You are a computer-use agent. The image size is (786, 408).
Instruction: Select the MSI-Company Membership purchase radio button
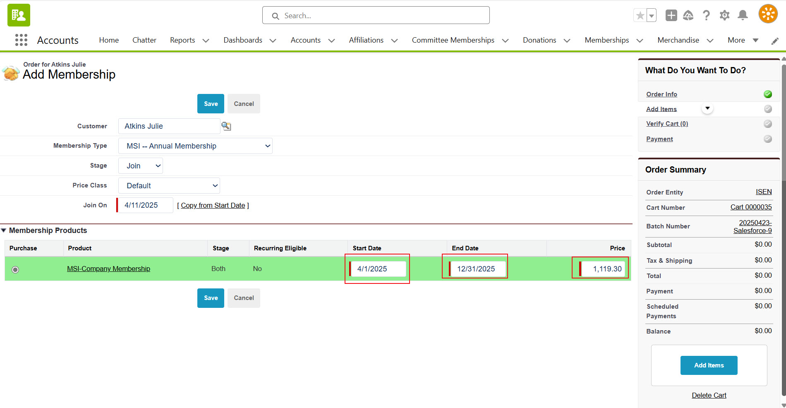[x=15, y=270]
